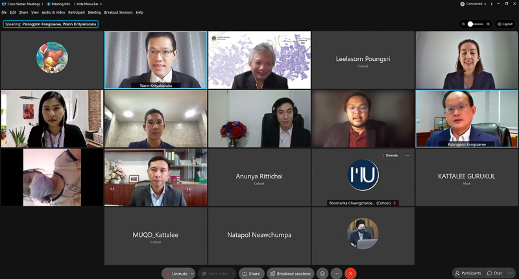519x279 pixels.
Task: Open panel options ellipsis beside Chat
Action: [x=511, y=273]
